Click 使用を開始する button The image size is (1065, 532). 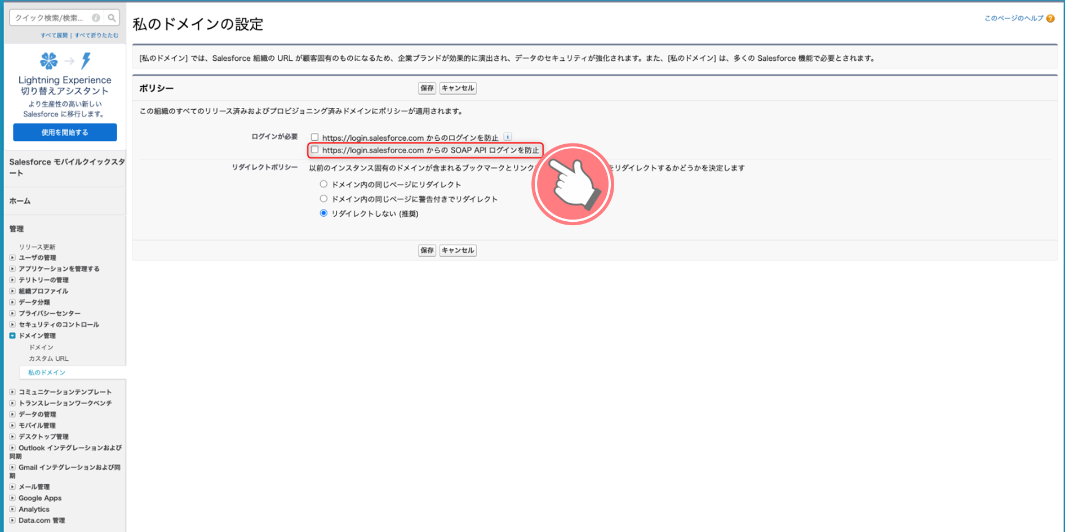(65, 132)
